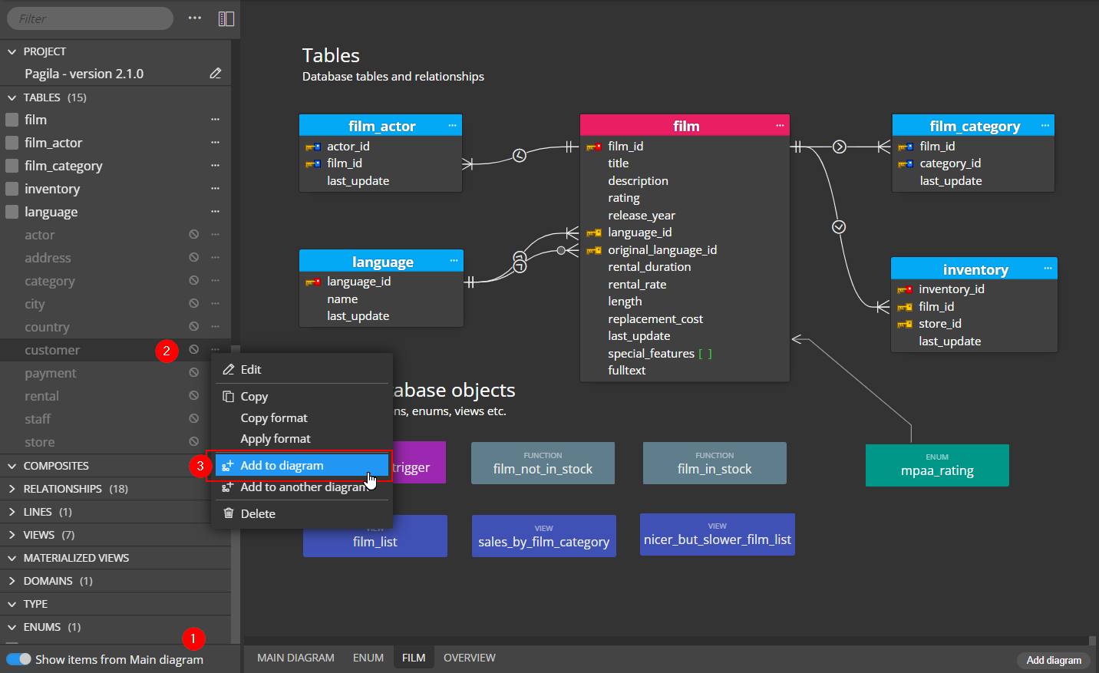Choose Edit from the context menu
This screenshot has width=1099, height=673.
(x=302, y=369)
